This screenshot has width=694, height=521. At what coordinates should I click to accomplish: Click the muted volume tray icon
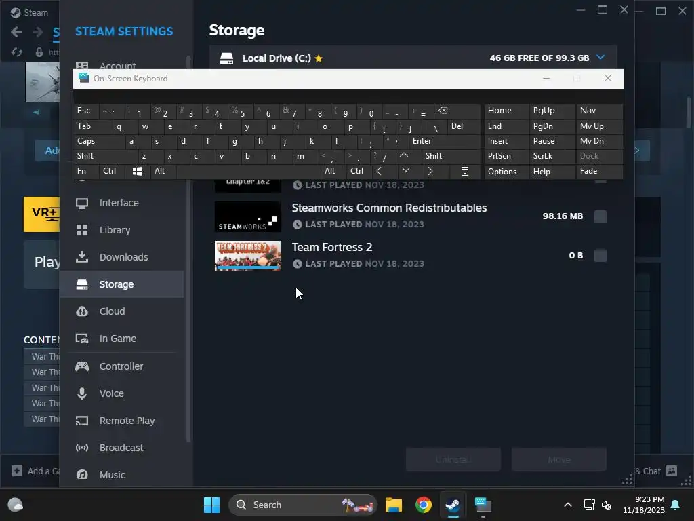[607, 505]
